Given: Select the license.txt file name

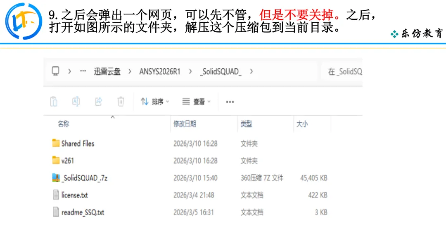Looking at the screenshot, I should click(74, 195).
